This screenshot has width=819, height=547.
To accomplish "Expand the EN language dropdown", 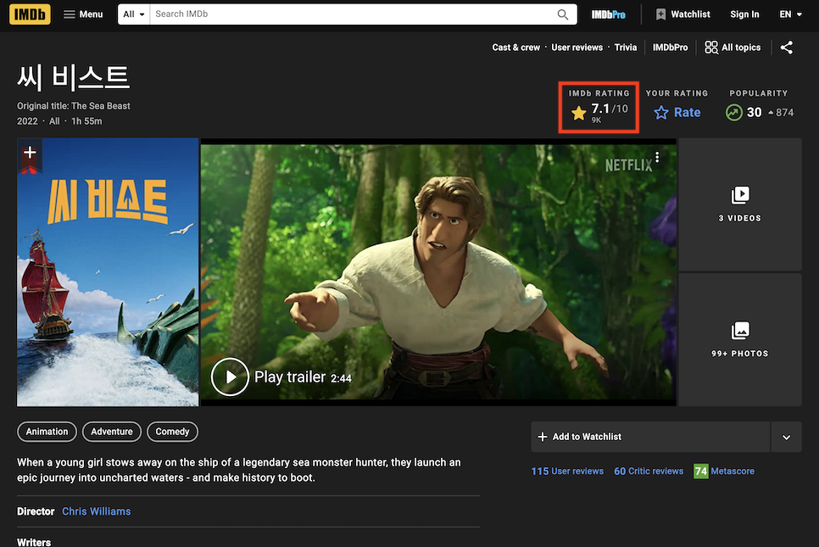I will (x=790, y=14).
